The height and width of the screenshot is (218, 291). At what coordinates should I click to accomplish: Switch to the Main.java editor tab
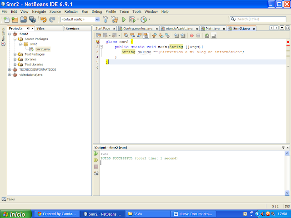[213, 28]
